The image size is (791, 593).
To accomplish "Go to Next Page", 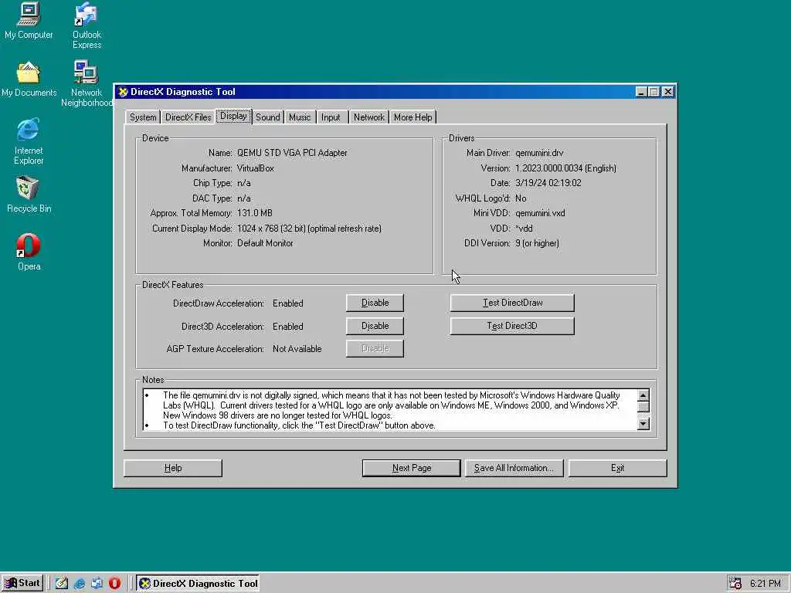I will point(412,468).
